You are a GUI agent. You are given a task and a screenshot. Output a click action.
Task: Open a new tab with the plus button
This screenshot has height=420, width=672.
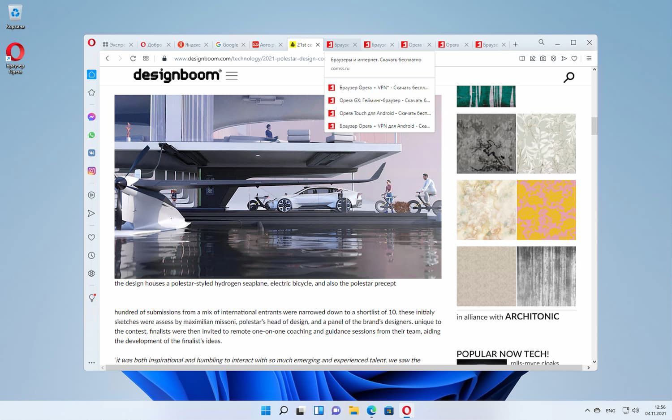point(515,44)
